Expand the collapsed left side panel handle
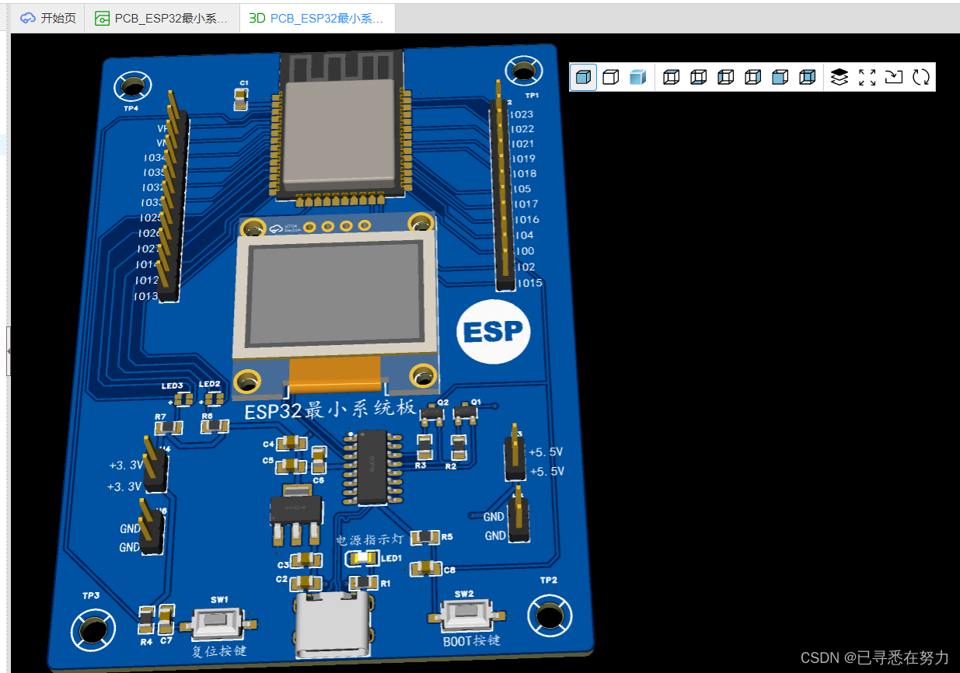960x673 pixels. [x=9, y=351]
